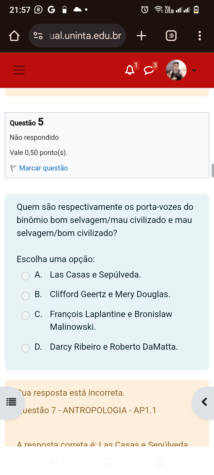Tap the browser home icon
This screenshot has width=214, height=475.
[14, 36]
